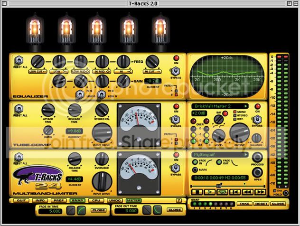Click the RESET button in snap panel
The width and height of the screenshot is (300, 226).
[x=261, y=204]
